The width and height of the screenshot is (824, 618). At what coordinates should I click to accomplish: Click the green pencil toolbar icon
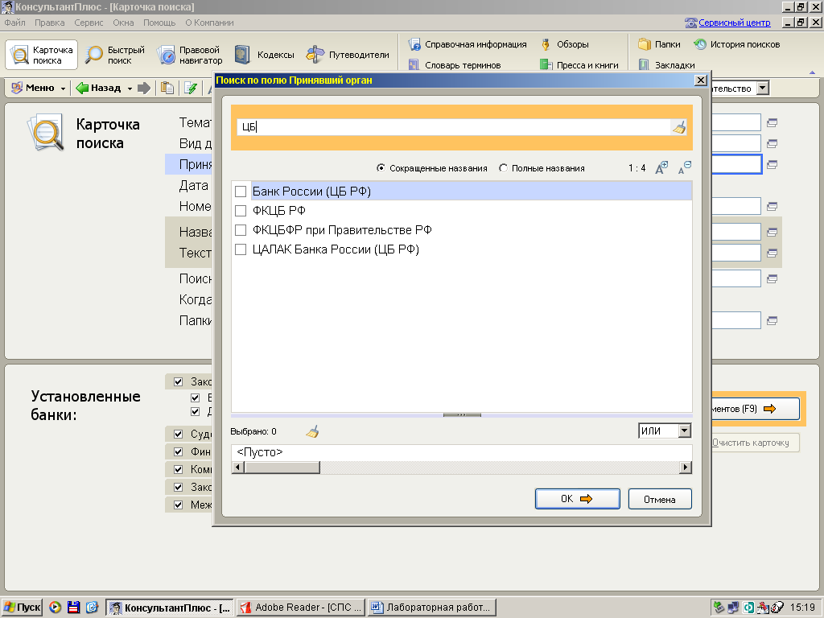191,88
